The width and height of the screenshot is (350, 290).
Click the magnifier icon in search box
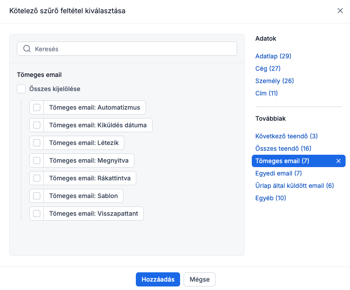coord(27,49)
